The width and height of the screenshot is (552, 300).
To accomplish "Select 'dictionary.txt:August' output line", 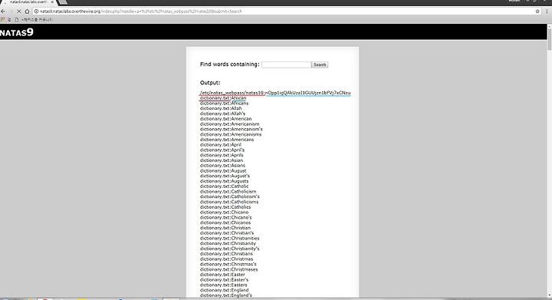I will point(223,170).
